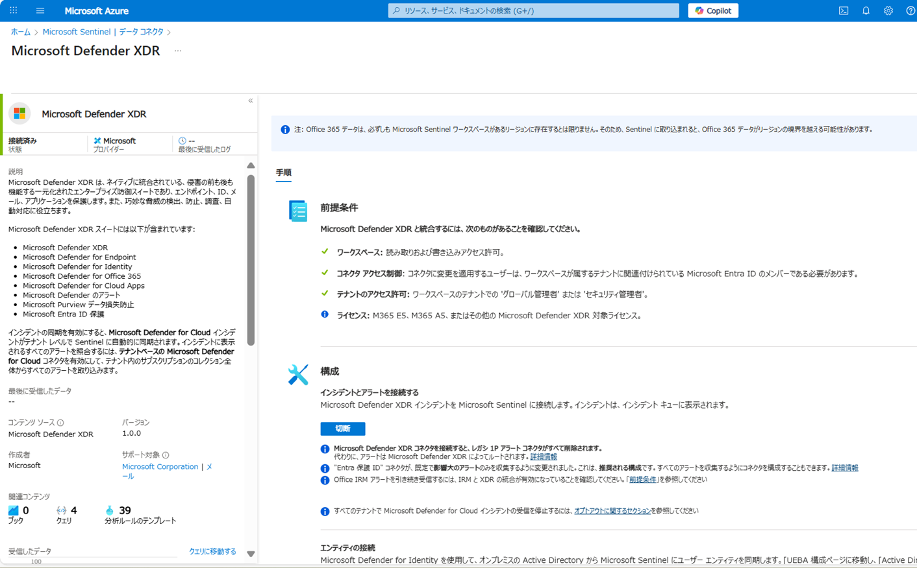Navigate to ホーム via breadcrumb
Screen dimensions: 917x568
[19, 31]
